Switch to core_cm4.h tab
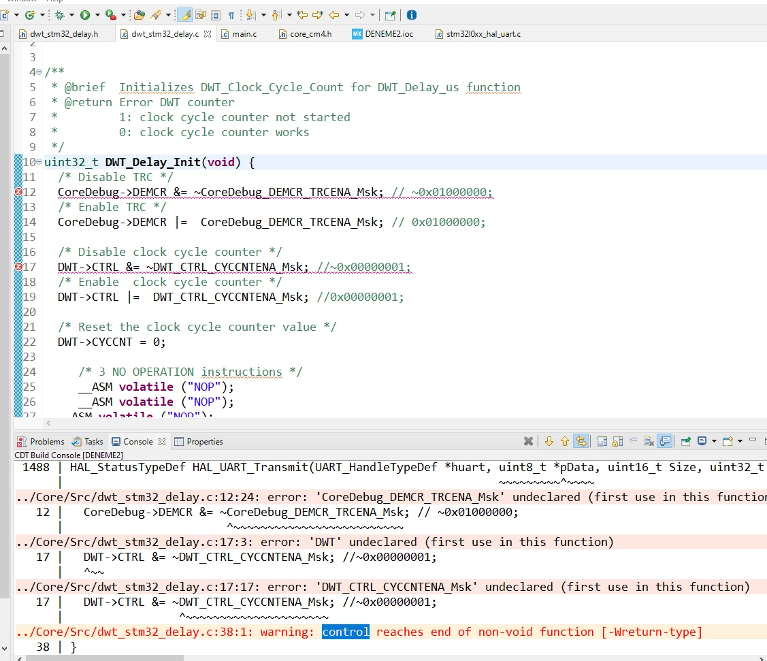This screenshot has height=661, width=767. pyautogui.click(x=305, y=34)
